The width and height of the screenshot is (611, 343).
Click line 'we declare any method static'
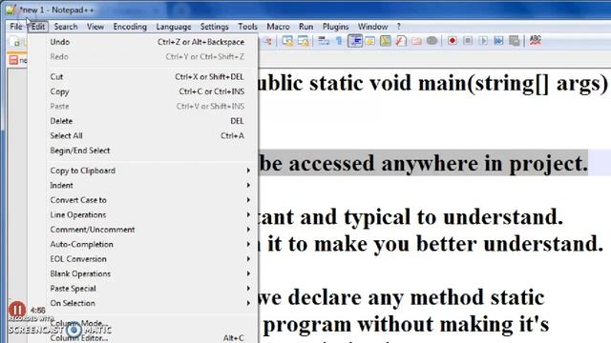click(x=401, y=297)
